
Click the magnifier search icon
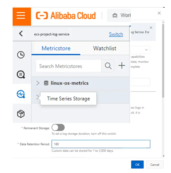108,66
